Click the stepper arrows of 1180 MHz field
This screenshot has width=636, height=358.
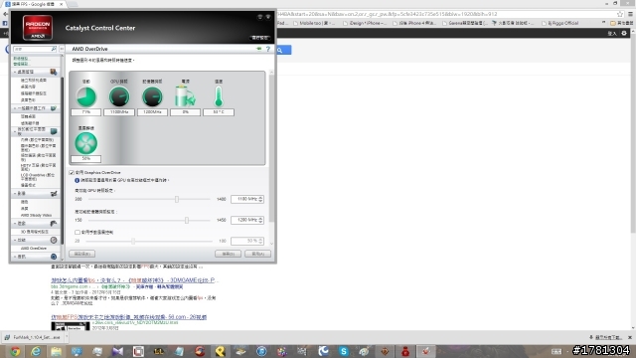260,199
